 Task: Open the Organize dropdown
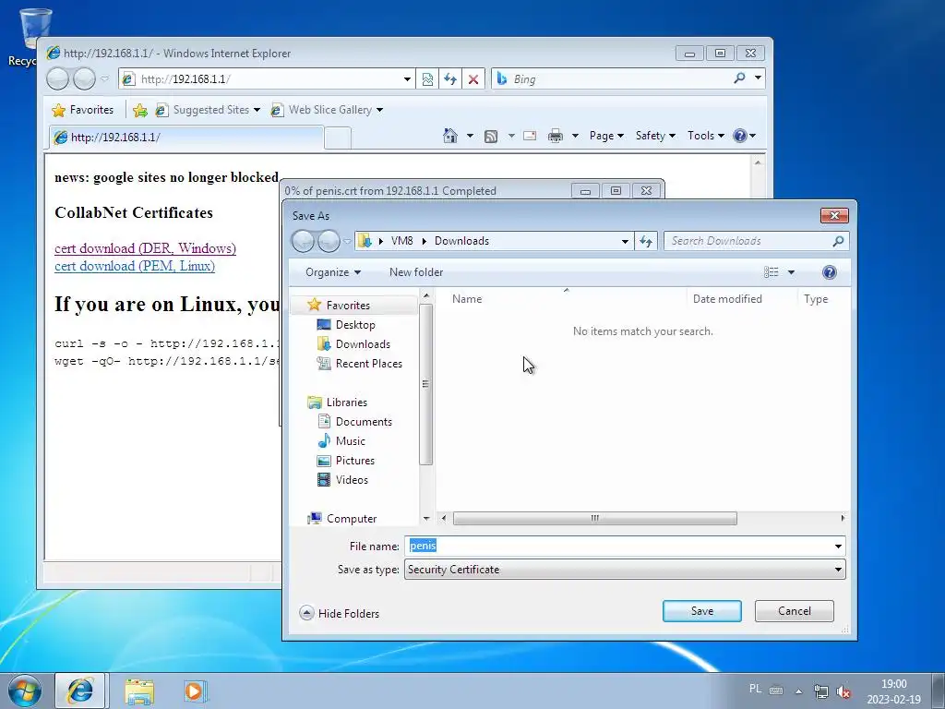pos(332,272)
